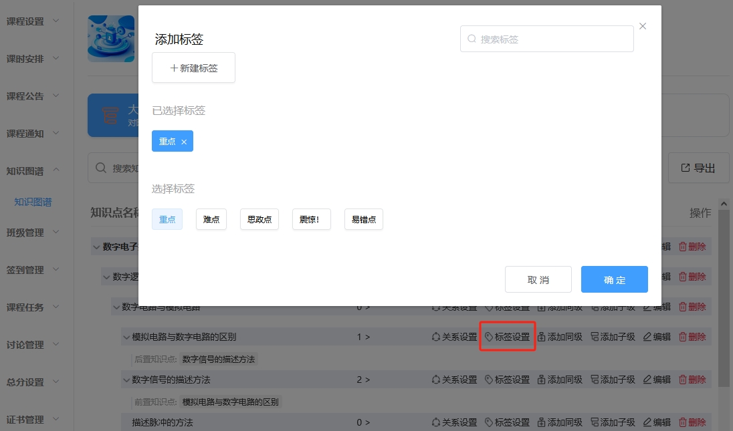Open 关系设置 for 描述脉冲的方法 row

(x=455, y=422)
